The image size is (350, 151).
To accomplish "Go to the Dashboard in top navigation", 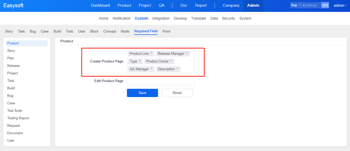I will pyautogui.click(x=100, y=5).
